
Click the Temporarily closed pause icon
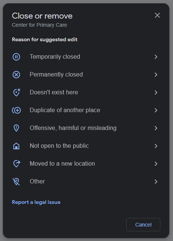pyautogui.click(x=16, y=57)
